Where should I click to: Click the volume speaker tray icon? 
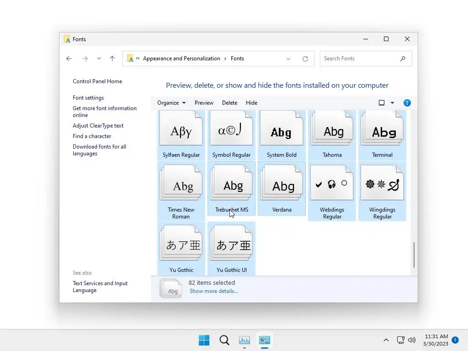coord(412,340)
